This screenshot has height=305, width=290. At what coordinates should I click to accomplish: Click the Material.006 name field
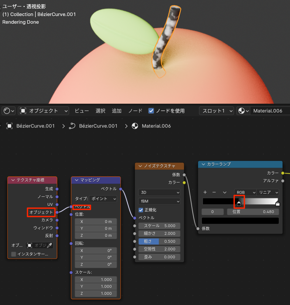(269, 111)
